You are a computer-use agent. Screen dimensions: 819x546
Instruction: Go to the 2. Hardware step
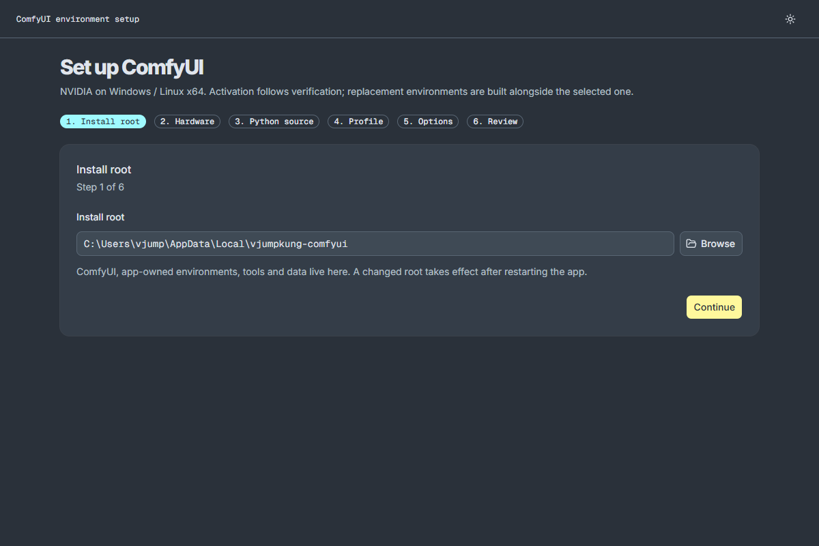[187, 121]
